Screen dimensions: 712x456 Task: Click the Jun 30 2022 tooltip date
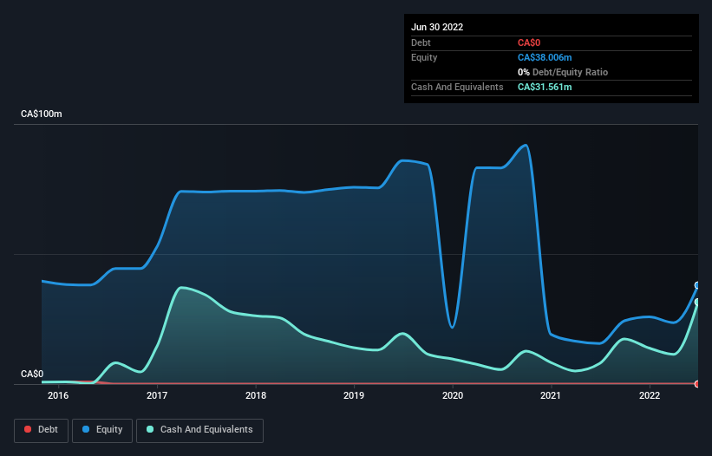click(437, 27)
